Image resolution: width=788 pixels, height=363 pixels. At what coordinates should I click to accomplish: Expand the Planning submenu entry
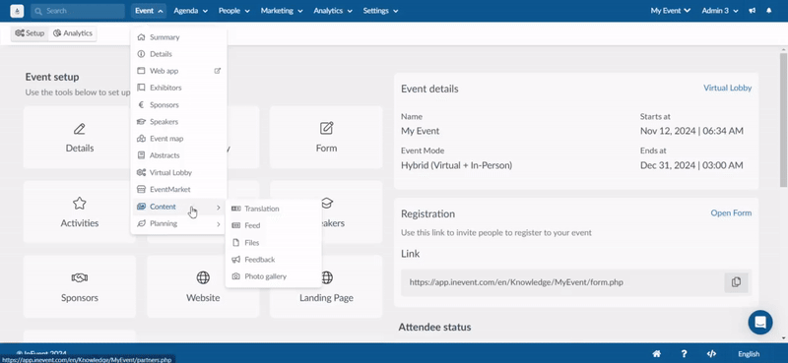coord(178,223)
